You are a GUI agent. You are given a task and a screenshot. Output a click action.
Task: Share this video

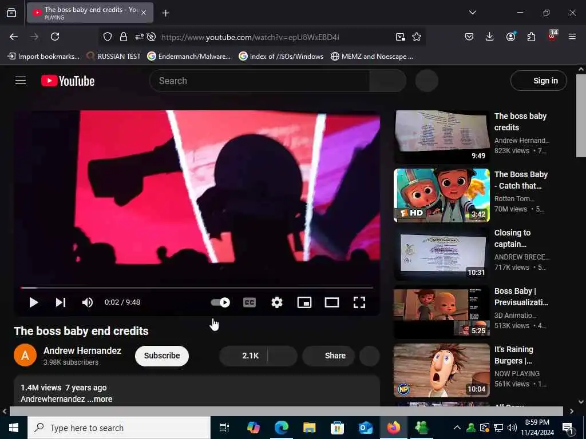(x=328, y=356)
